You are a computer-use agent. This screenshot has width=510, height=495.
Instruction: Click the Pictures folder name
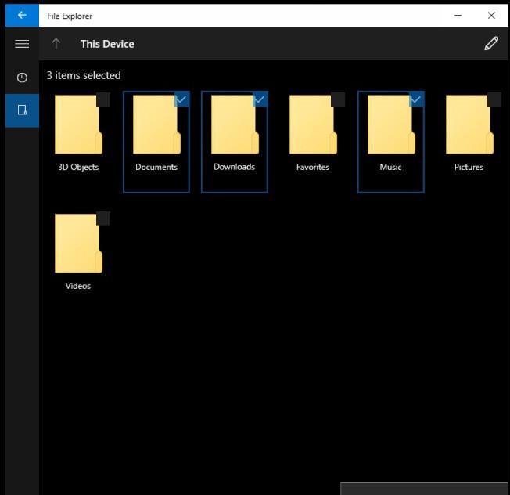coord(469,167)
